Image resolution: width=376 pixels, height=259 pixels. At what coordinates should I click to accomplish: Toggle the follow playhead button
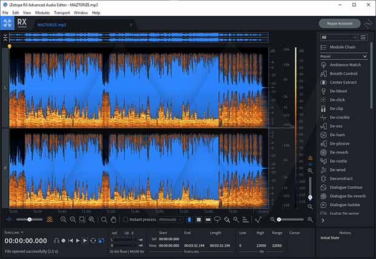tap(102, 241)
